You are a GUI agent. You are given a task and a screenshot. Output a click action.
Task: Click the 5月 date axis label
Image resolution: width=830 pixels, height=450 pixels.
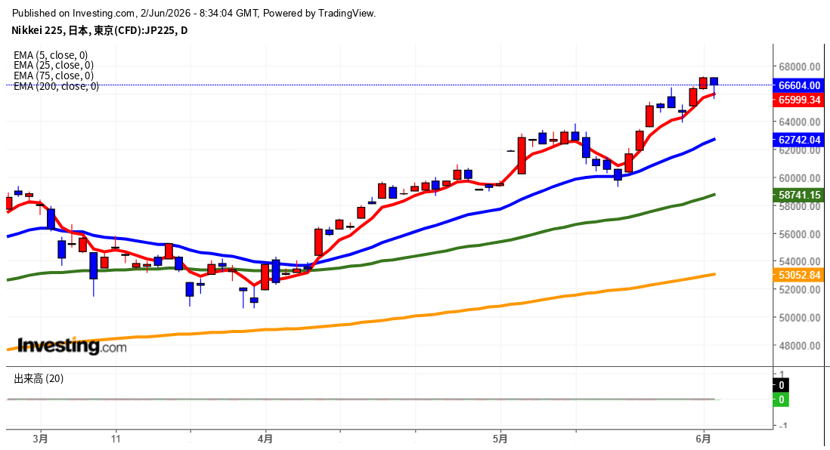[x=500, y=439]
